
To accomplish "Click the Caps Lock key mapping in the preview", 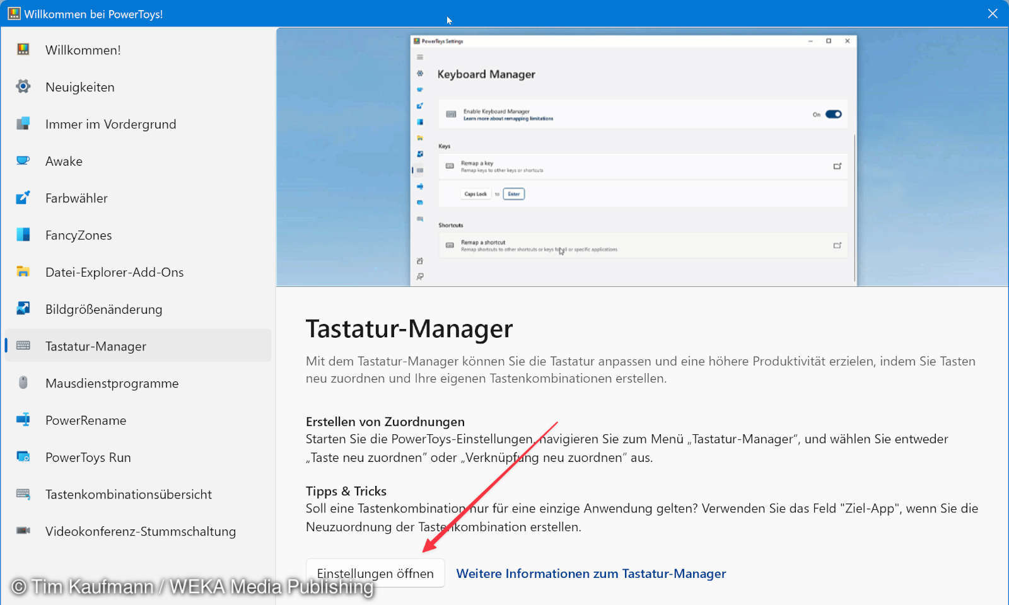I will coord(475,193).
